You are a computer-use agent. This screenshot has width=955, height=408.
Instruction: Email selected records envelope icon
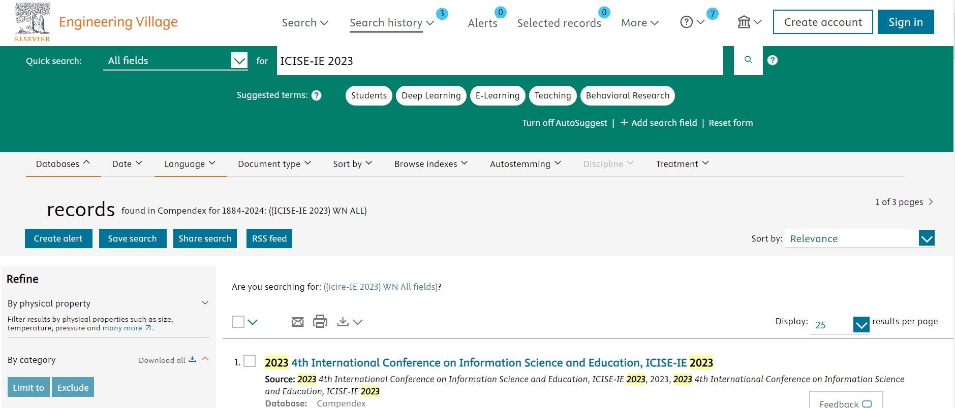click(298, 322)
